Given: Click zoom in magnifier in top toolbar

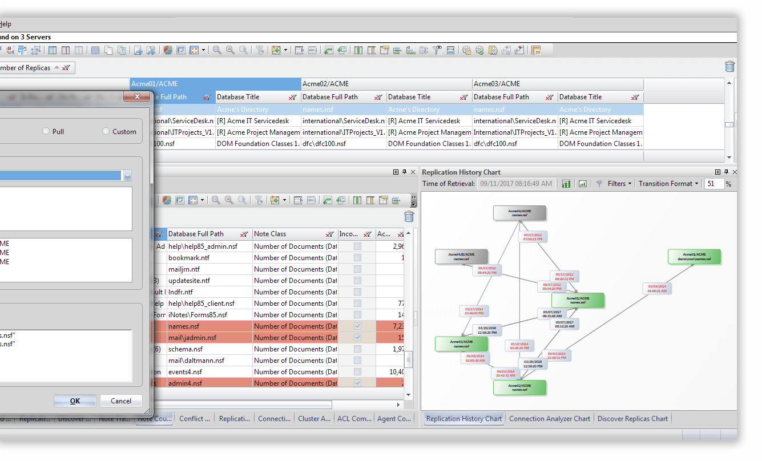Looking at the screenshot, I should (217, 50).
